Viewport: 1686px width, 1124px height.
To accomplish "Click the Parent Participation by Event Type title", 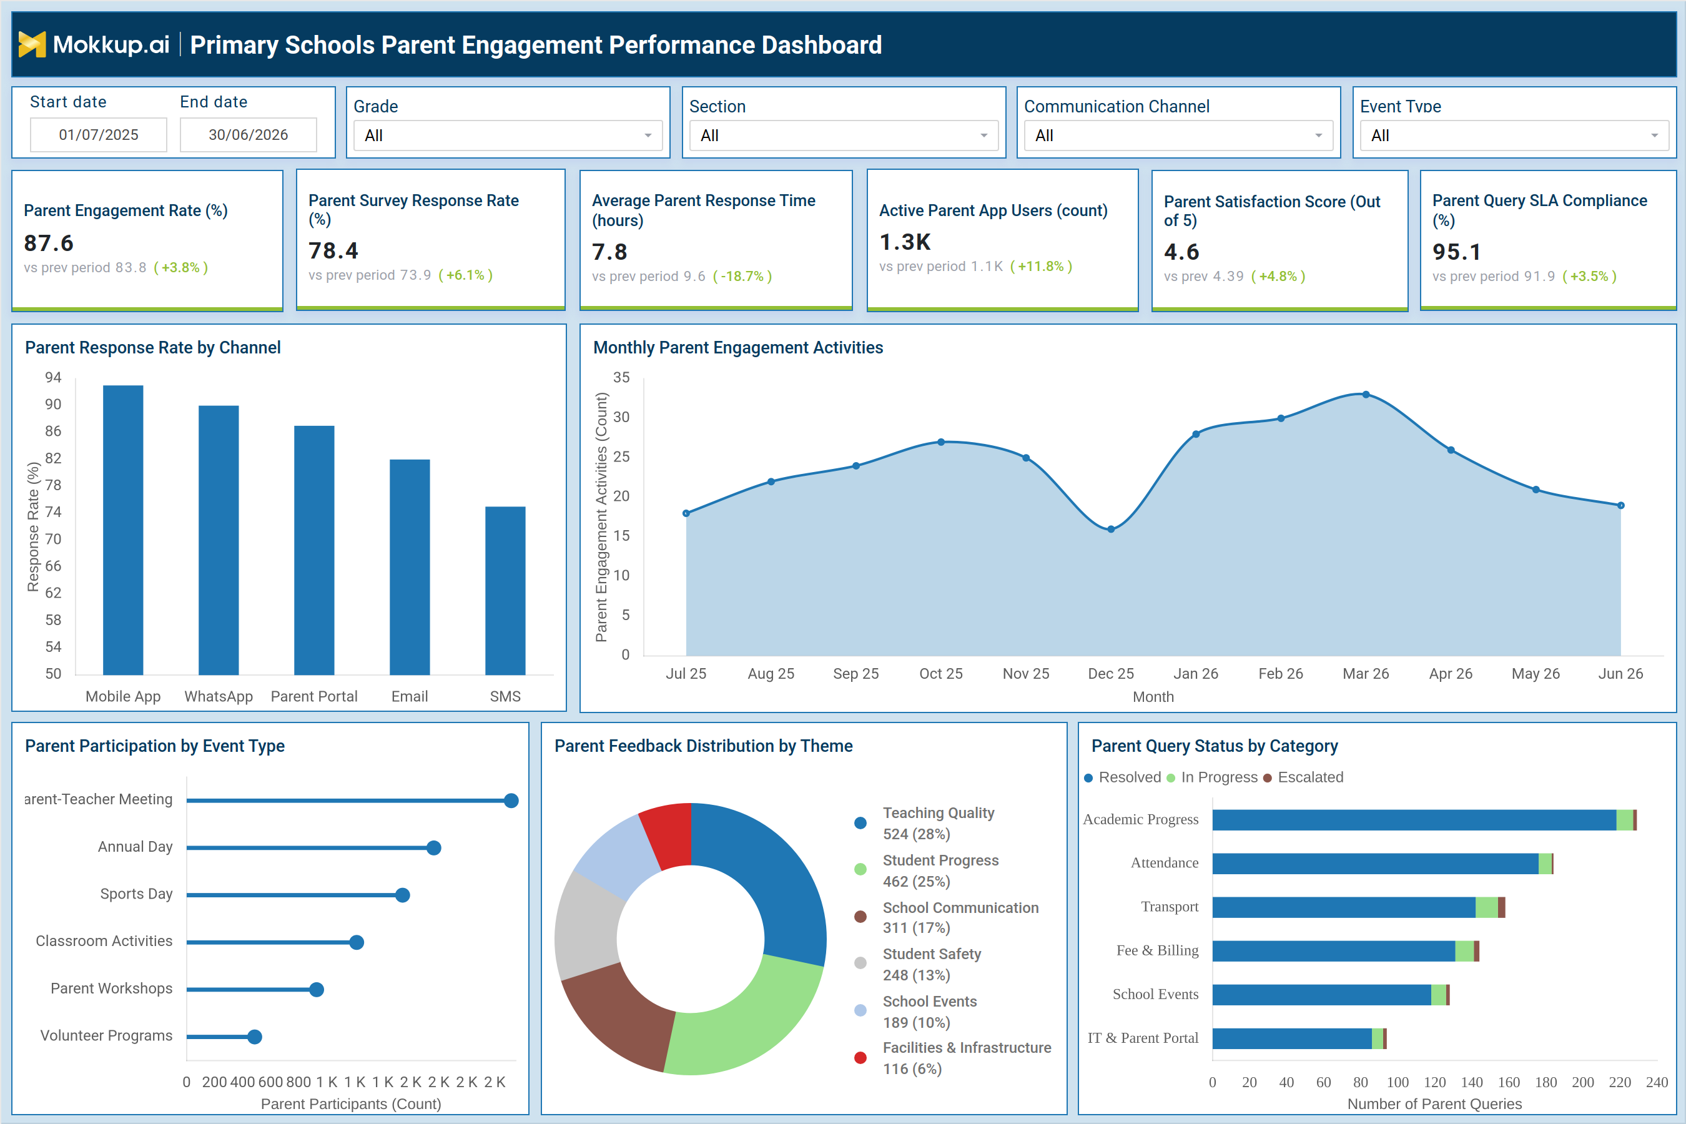I will (x=155, y=746).
